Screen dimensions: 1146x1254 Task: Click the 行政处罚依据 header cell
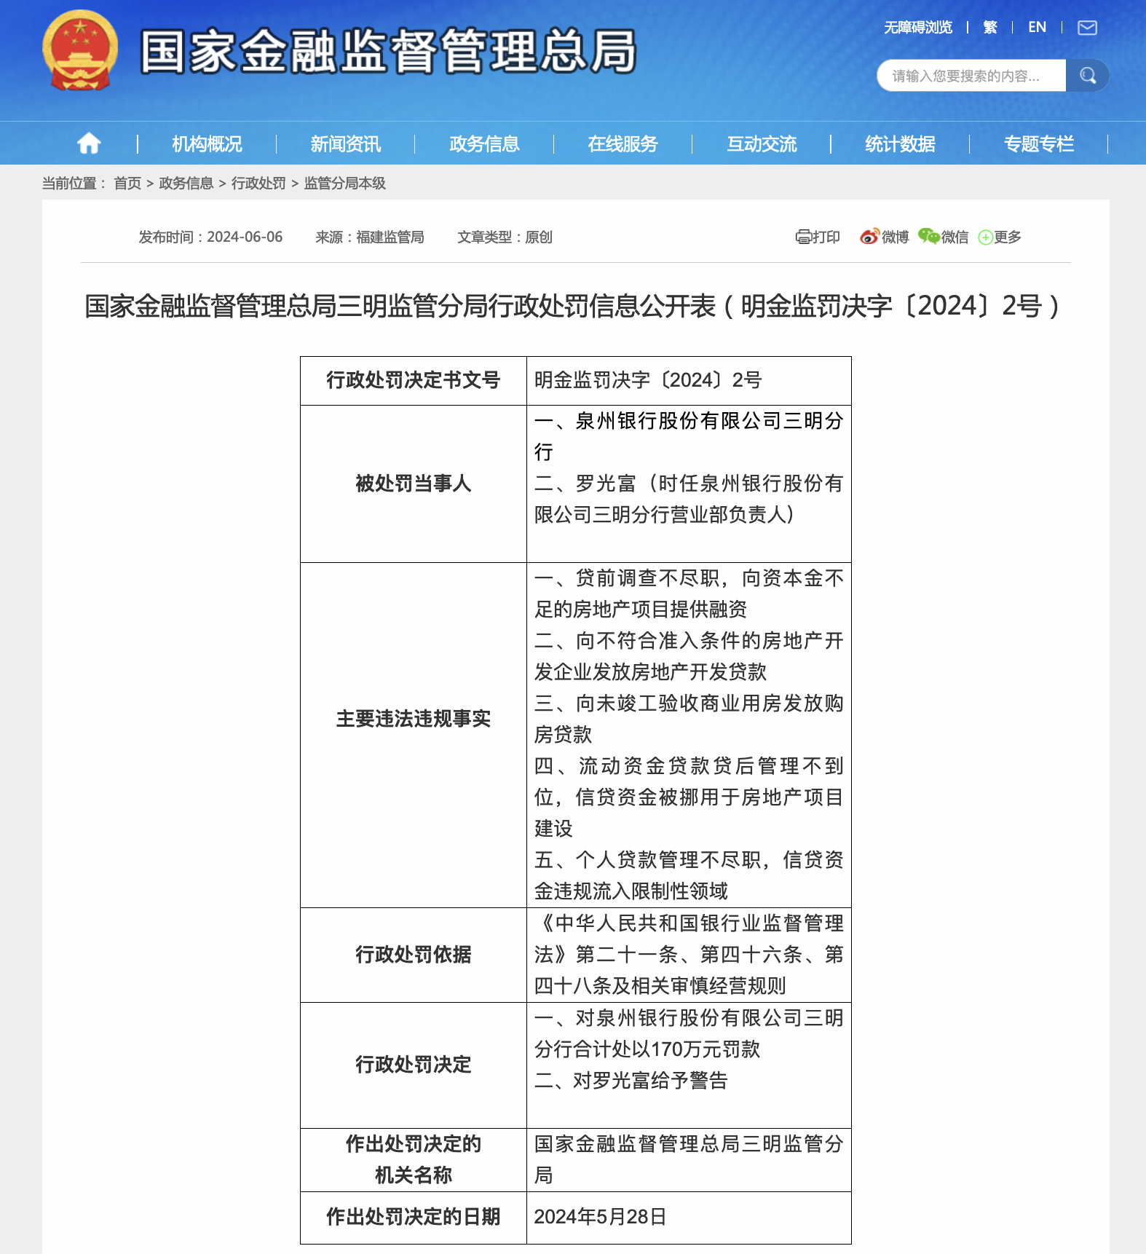(414, 955)
